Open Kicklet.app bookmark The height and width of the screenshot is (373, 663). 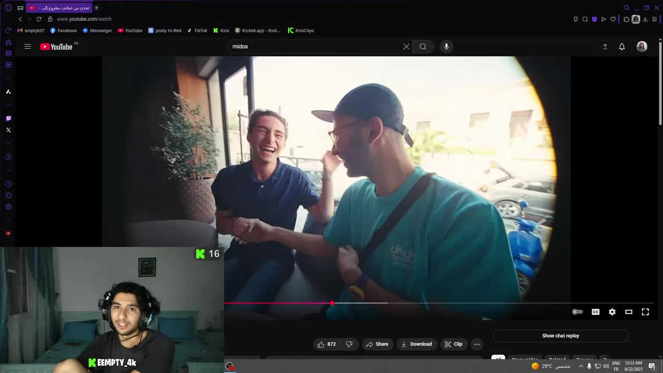258,31
